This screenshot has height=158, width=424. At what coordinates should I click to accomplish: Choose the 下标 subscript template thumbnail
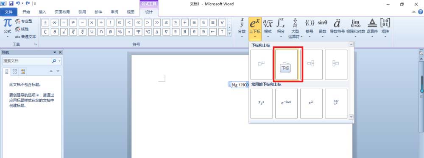pos(286,65)
